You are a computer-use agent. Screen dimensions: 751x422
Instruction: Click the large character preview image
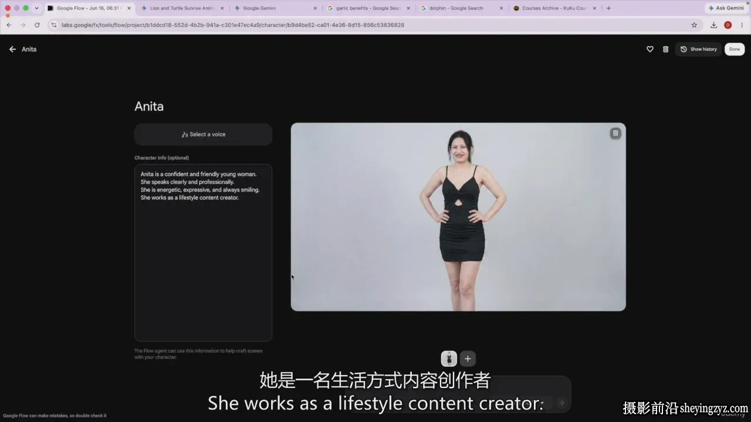coord(458,217)
